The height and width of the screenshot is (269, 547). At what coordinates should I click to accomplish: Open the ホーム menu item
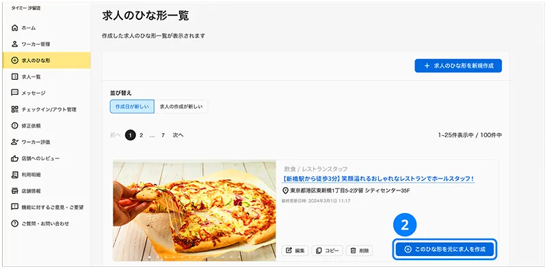point(46,28)
